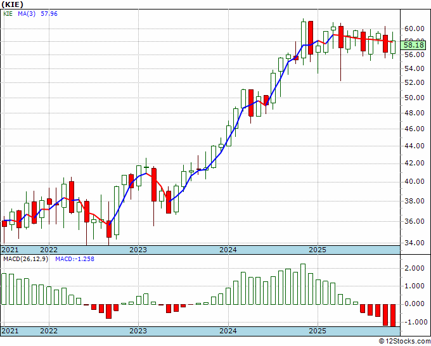Click 2022 on the price chart timeline
The height and width of the screenshot is (346, 431).
[49, 250]
